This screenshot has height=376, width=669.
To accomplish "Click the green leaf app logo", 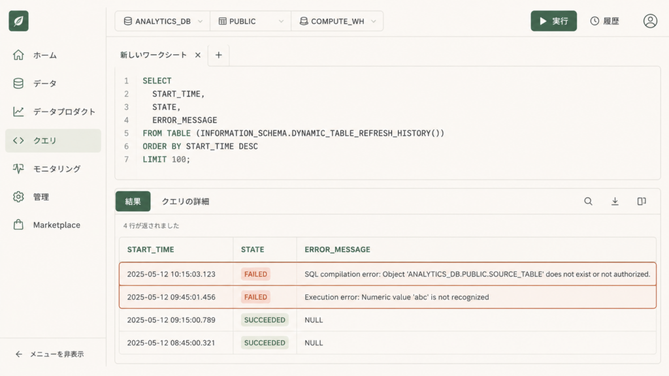I will [x=18, y=21].
